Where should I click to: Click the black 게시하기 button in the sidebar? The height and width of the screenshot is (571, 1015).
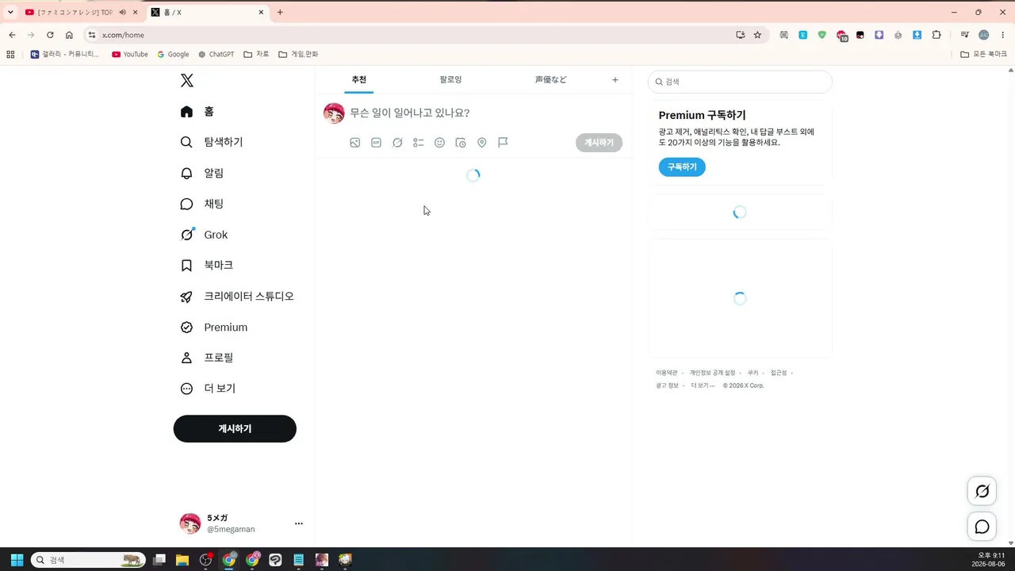coord(235,429)
